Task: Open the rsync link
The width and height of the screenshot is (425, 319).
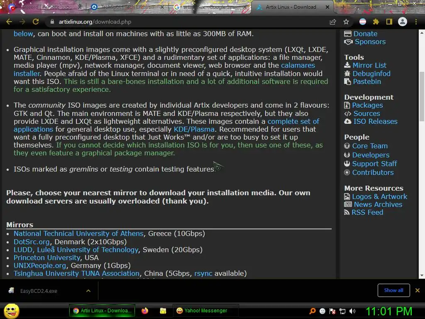Action: click(x=203, y=273)
